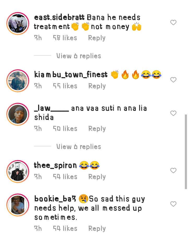Reply to bookie_ba3's comment

[97, 229]
